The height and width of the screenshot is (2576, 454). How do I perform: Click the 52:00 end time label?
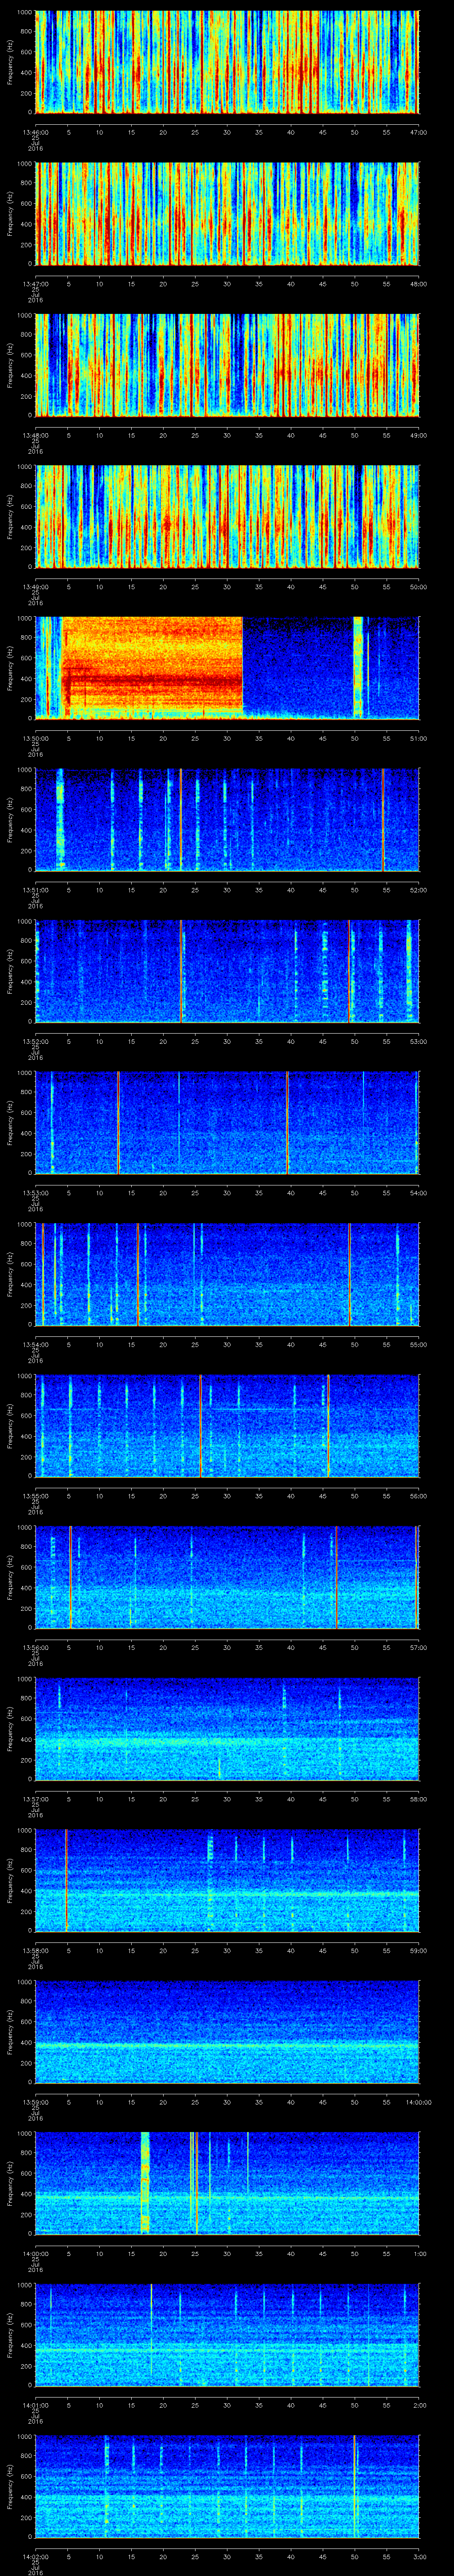pyautogui.click(x=418, y=890)
